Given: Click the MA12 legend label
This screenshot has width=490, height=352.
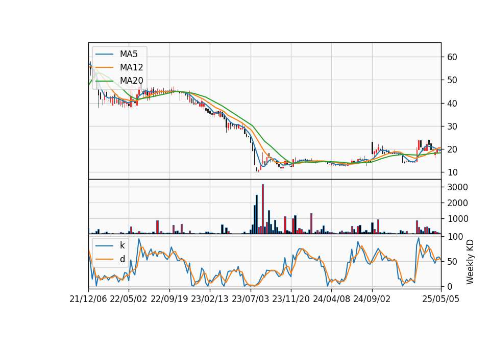Looking at the screenshot, I should pos(131,67).
